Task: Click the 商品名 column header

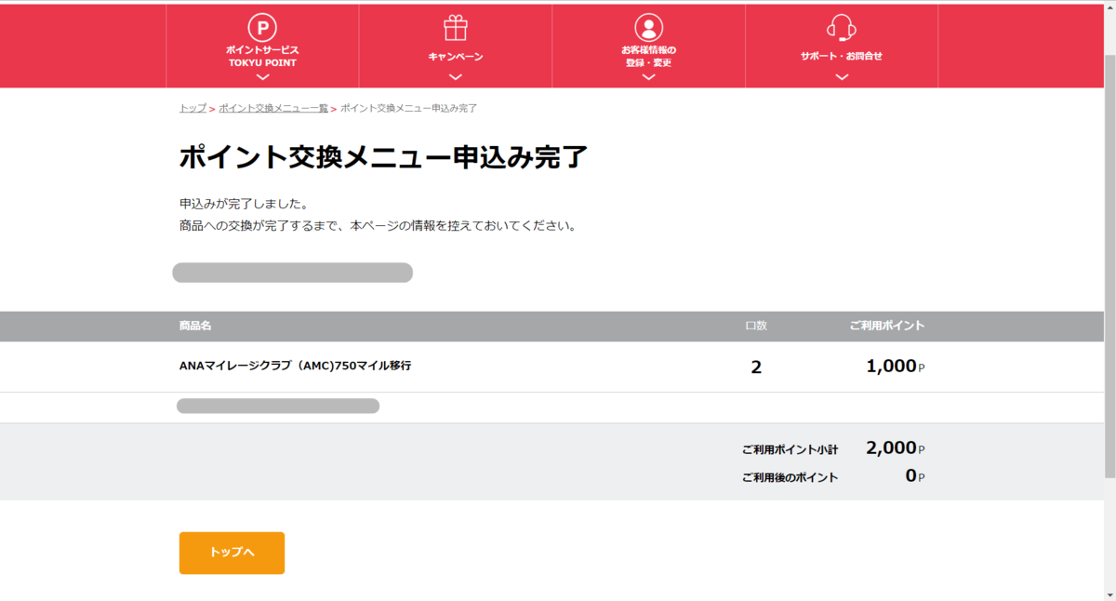Action: [x=195, y=326]
